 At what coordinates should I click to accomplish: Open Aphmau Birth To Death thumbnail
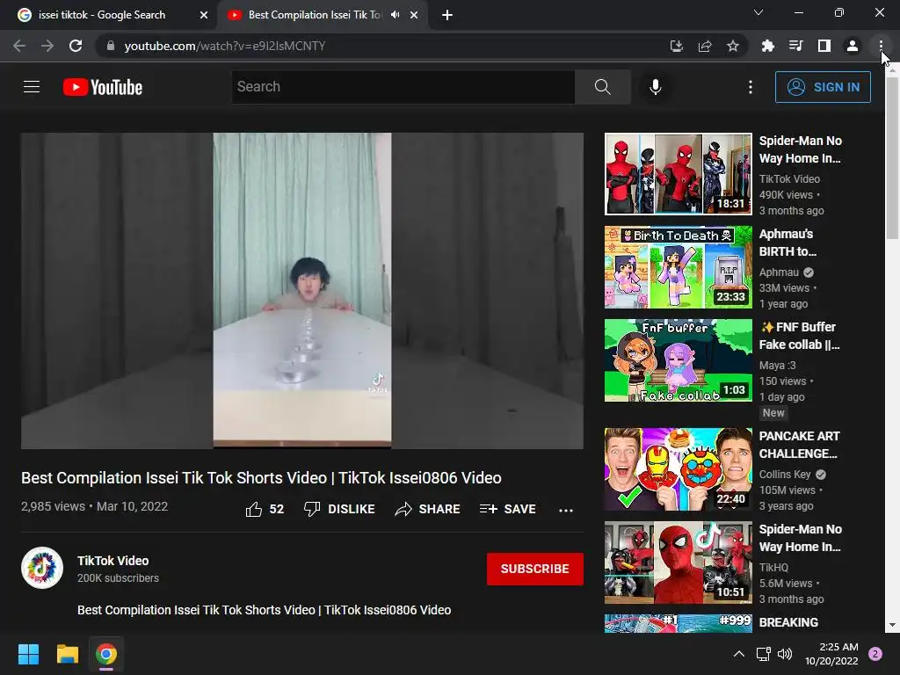[678, 267]
